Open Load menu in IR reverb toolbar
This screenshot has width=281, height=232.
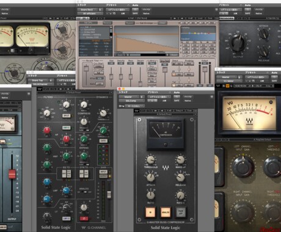(200, 18)
